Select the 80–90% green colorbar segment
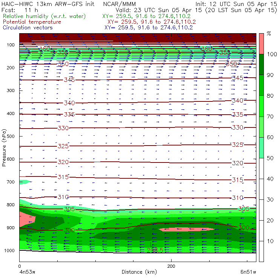 tap(261, 85)
